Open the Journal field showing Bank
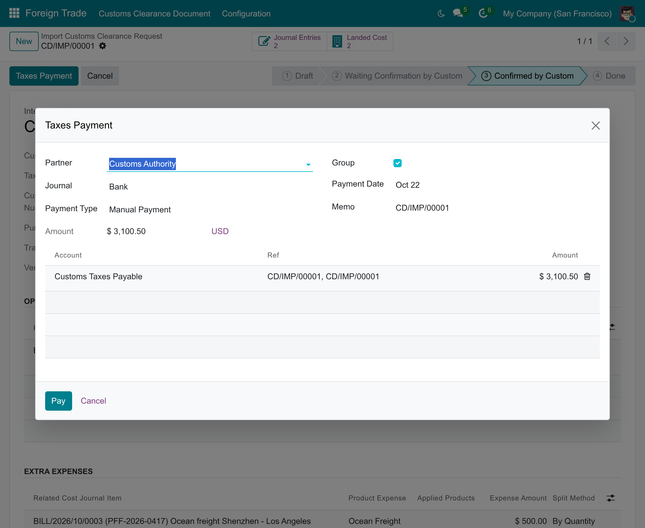The width and height of the screenshot is (645, 528). click(x=210, y=187)
